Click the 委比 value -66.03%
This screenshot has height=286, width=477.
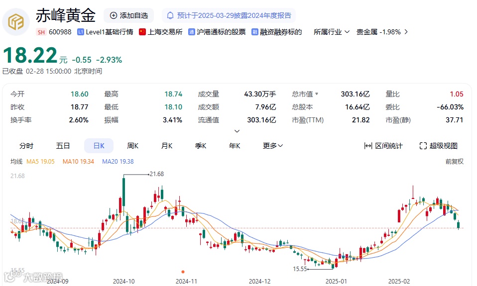450,107
